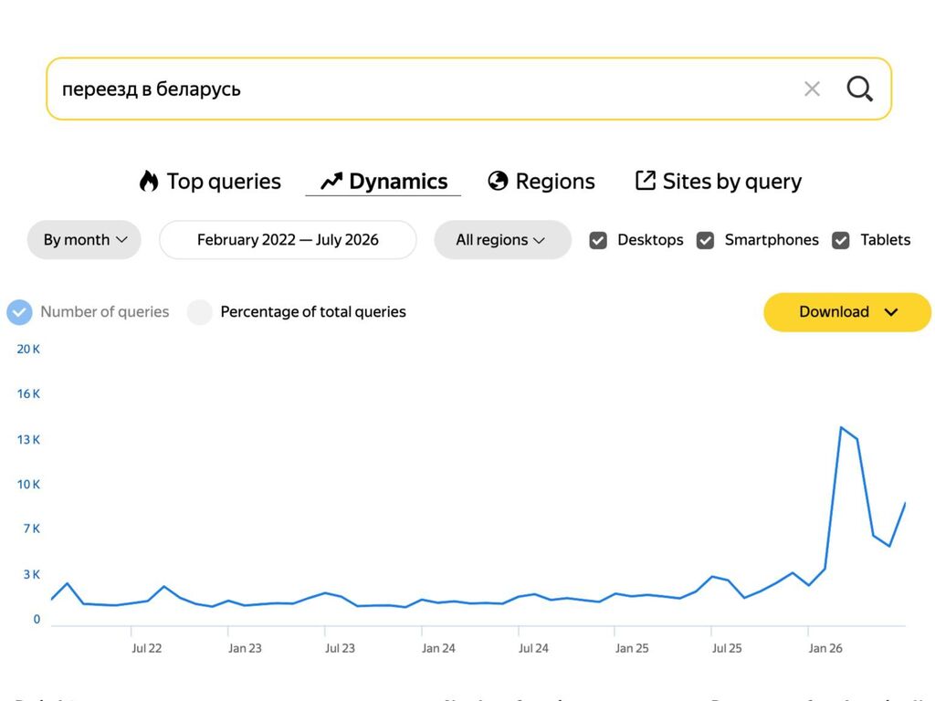Click the Download button chevron arrow
935x701 pixels.
click(891, 312)
